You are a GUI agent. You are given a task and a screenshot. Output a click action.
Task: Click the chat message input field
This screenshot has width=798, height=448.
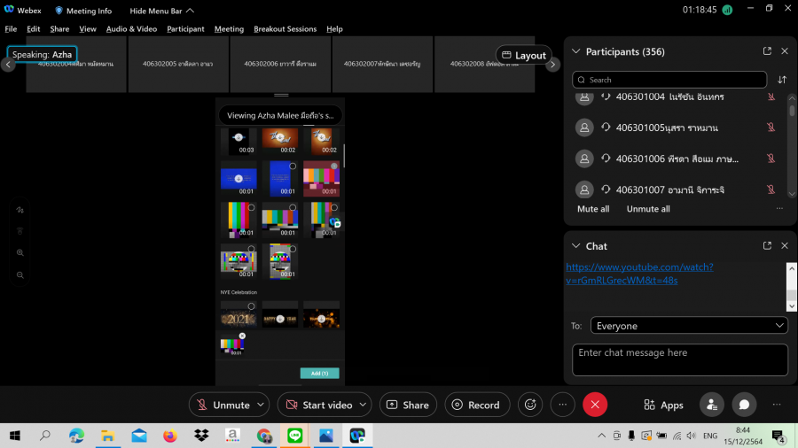(677, 359)
